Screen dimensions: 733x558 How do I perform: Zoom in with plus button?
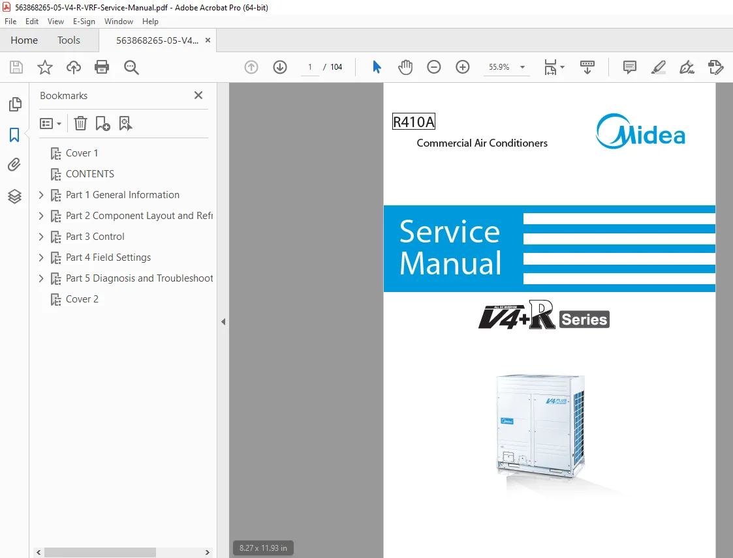pyautogui.click(x=463, y=67)
